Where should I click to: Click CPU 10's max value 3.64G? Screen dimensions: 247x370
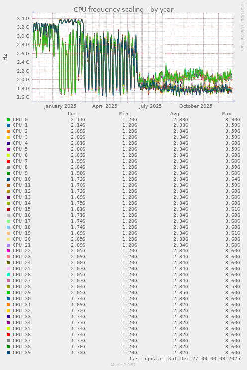233,179
